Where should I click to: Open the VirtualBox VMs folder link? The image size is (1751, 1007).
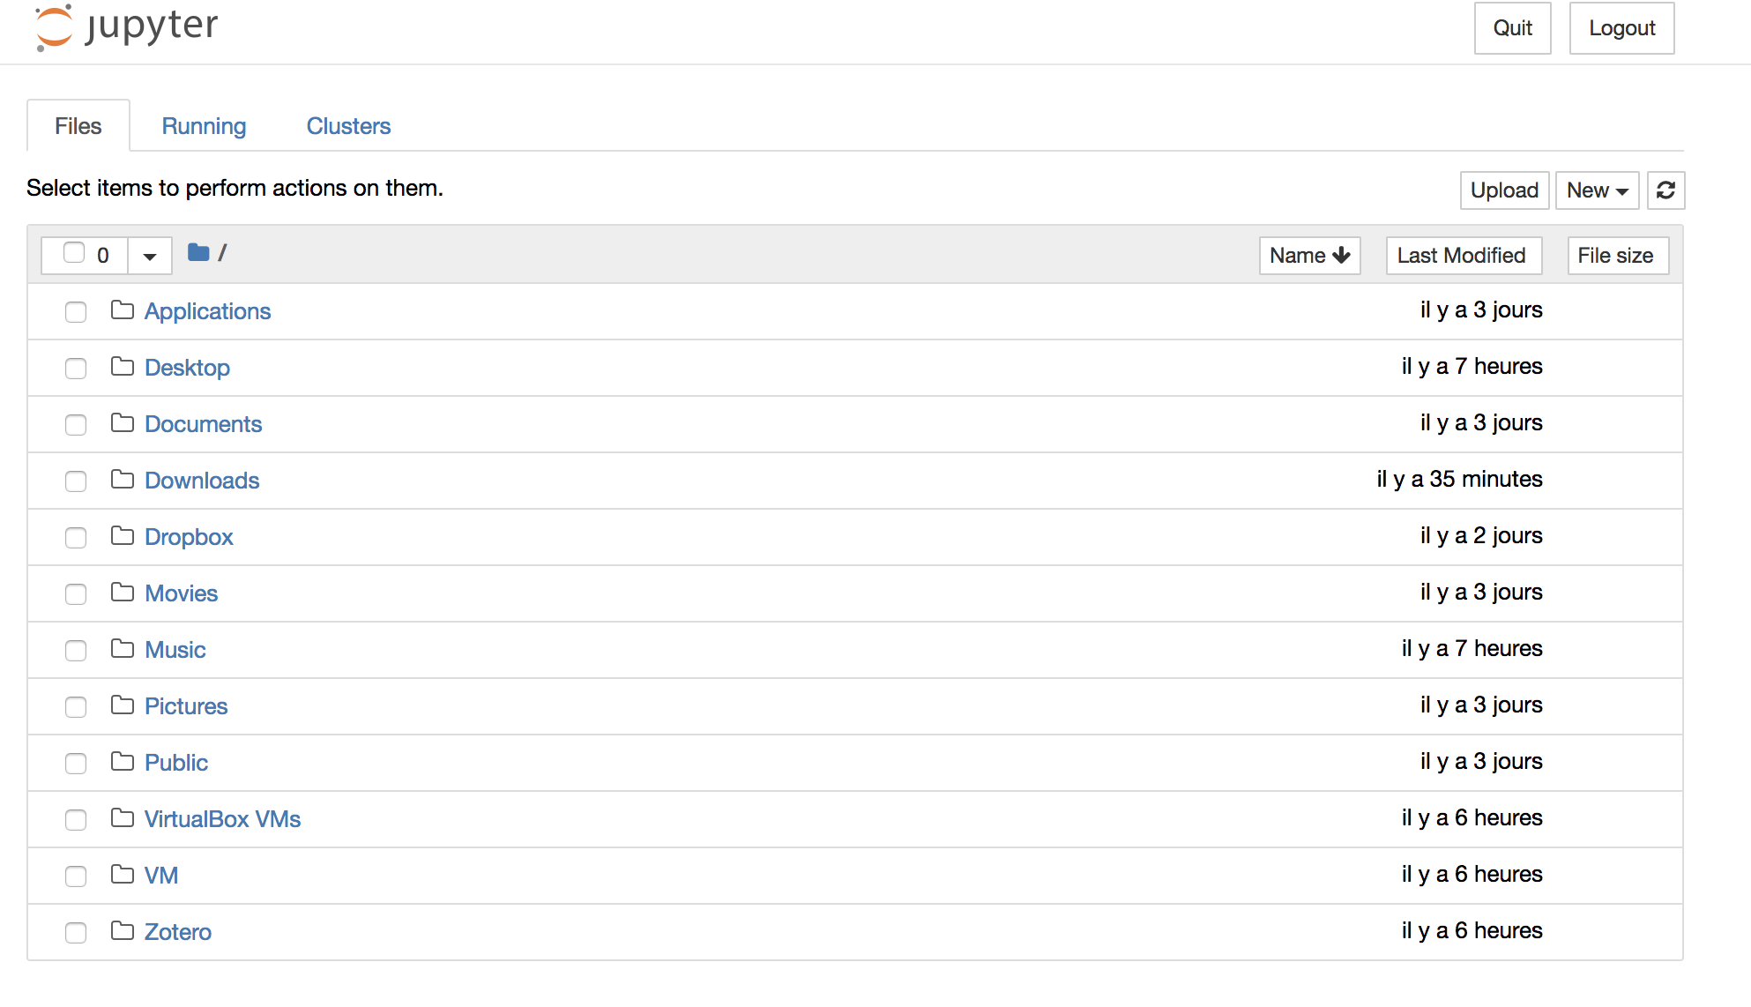(222, 819)
